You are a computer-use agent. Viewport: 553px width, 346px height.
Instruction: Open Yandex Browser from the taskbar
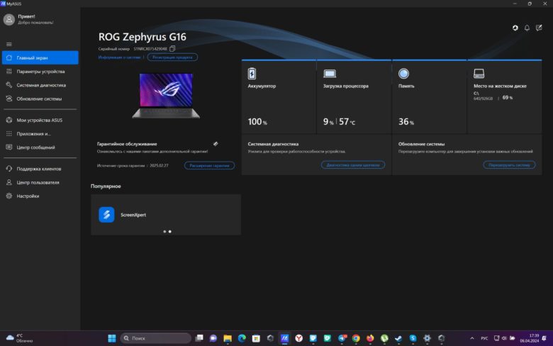click(x=298, y=338)
